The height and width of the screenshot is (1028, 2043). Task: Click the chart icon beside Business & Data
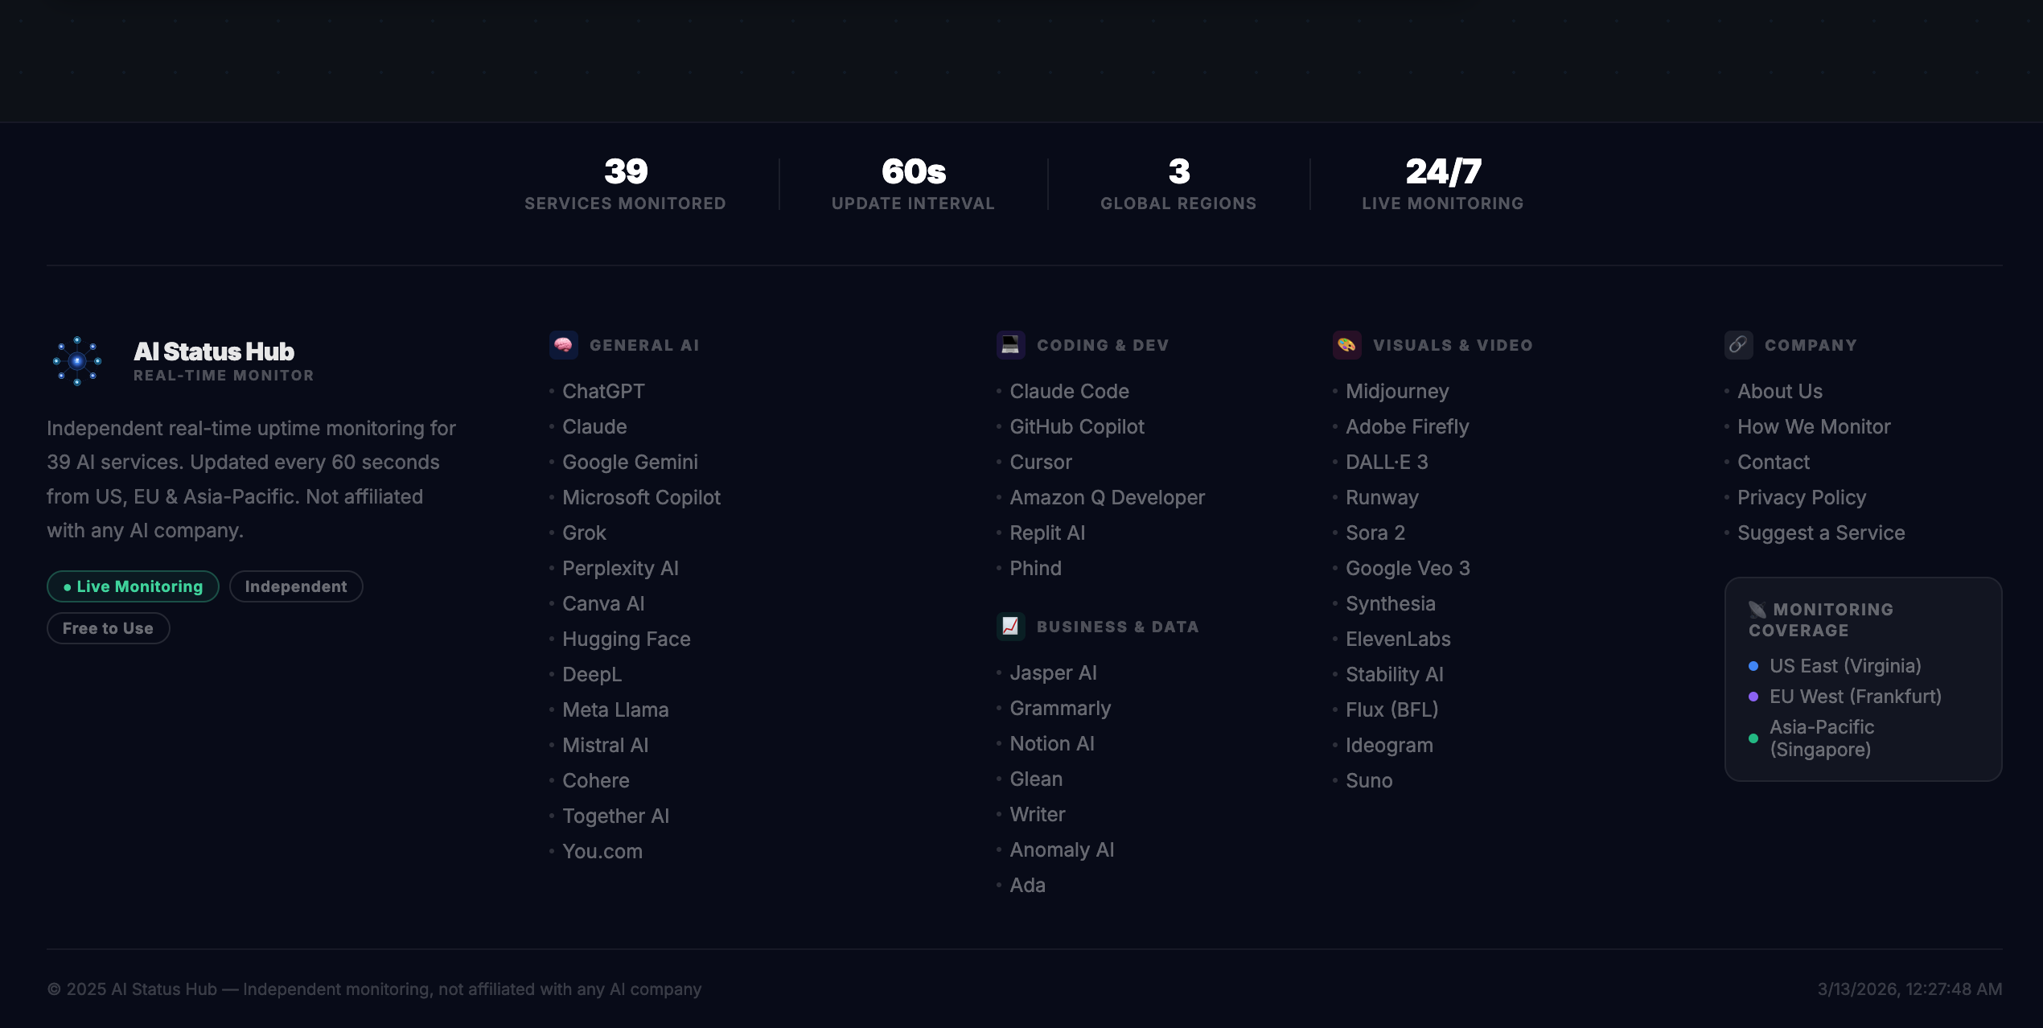[x=1010, y=627]
